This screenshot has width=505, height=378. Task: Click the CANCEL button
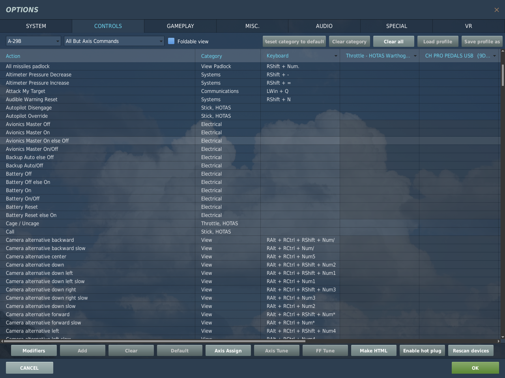pyautogui.click(x=30, y=368)
